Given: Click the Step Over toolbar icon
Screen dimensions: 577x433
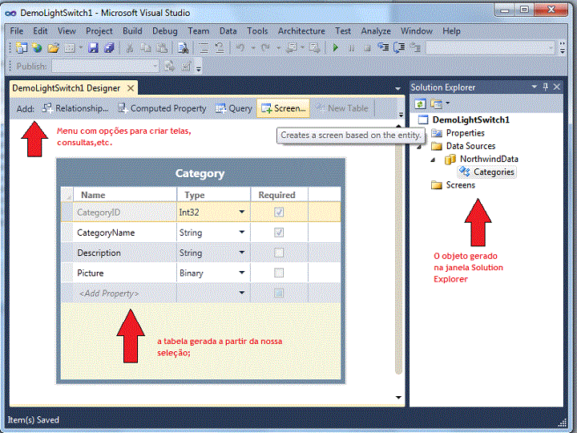Looking at the screenshot, I should 399,48.
